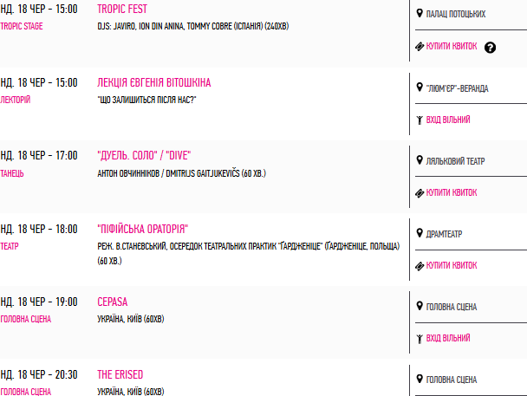Viewport: 527px width, 396px height.
Task: Click free entry person icon for the lecture
Action: pyautogui.click(x=420, y=120)
